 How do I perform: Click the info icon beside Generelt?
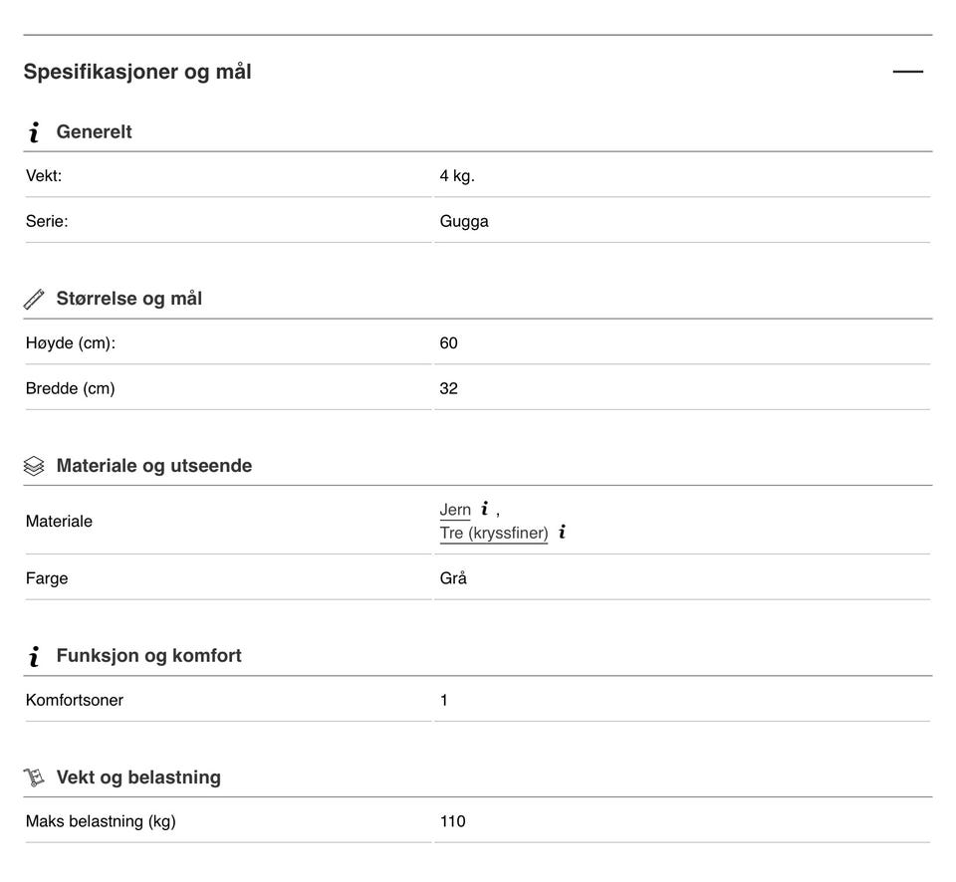tap(34, 132)
